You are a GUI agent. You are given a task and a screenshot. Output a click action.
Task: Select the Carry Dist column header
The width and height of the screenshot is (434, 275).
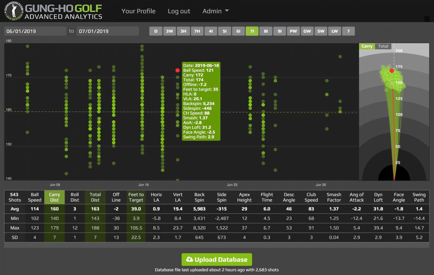pyautogui.click(x=54, y=197)
